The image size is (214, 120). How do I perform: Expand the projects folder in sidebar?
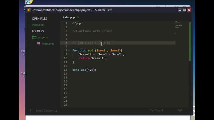point(43,37)
